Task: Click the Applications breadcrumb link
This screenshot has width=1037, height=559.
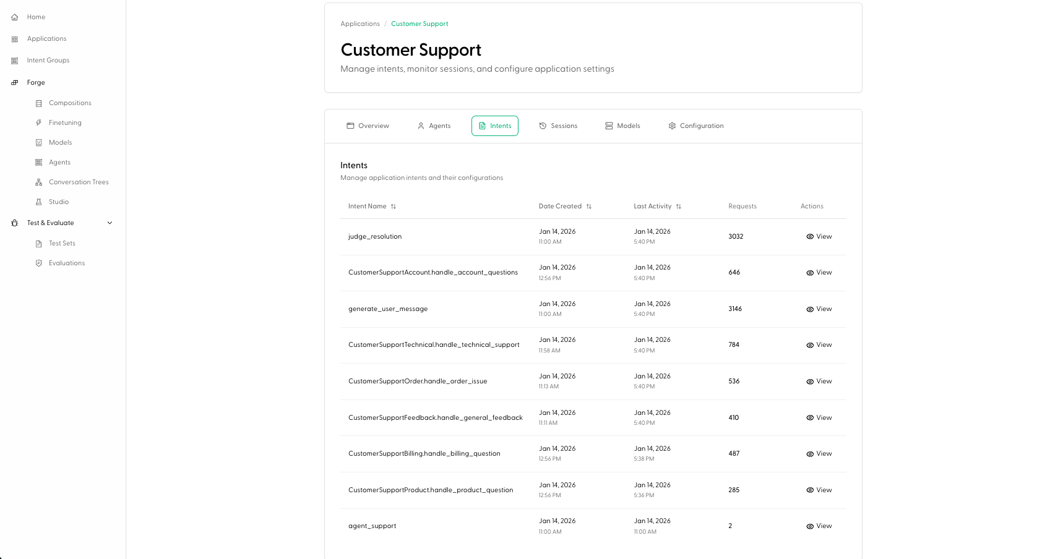Action: (x=360, y=24)
